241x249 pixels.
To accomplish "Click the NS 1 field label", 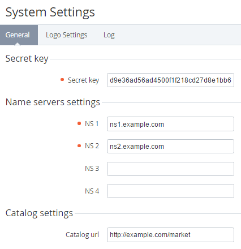I will (x=92, y=124).
